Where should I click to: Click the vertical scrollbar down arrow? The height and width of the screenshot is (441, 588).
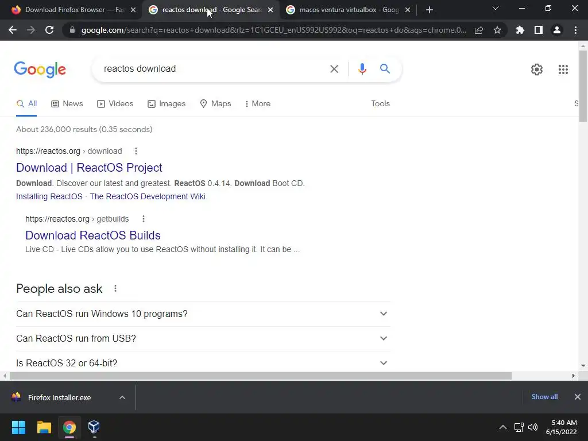(x=583, y=366)
